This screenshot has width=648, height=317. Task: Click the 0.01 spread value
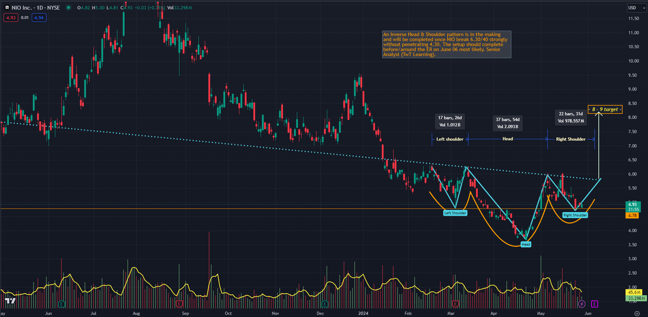[x=25, y=18]
